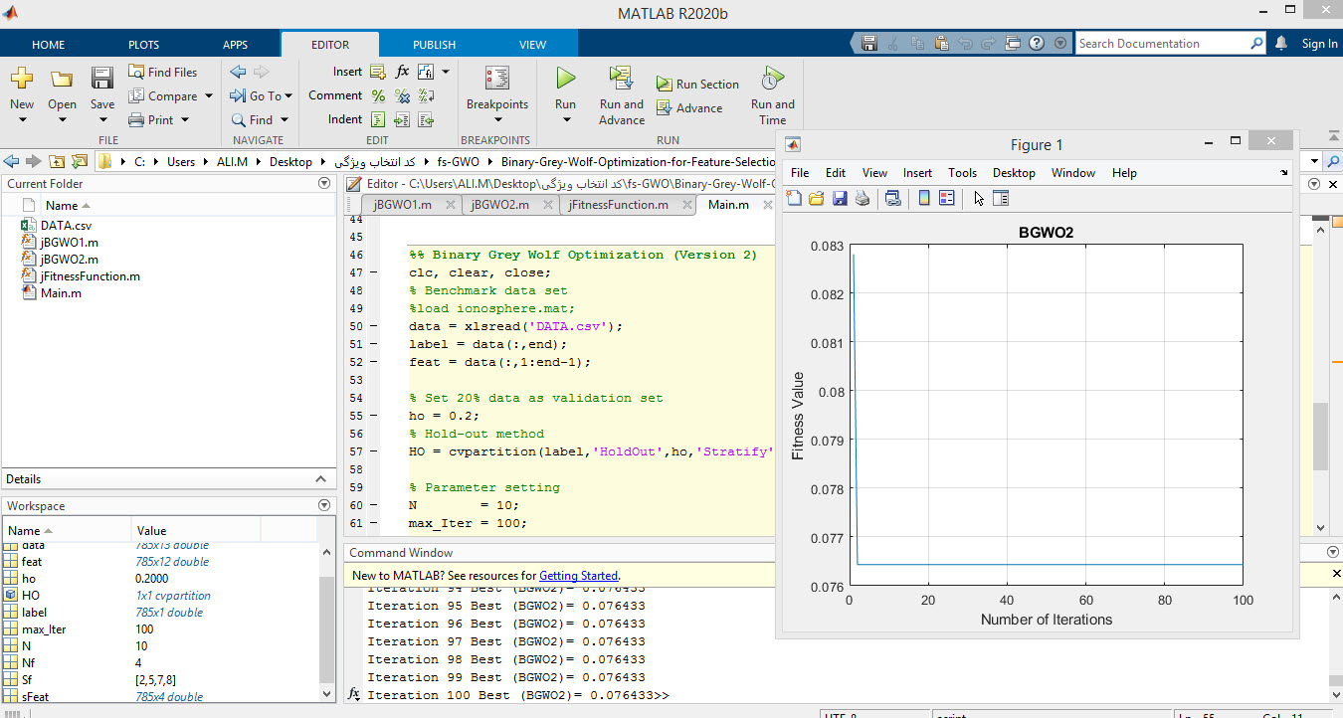This screenshot has width=1343, height=718.
Task: Insert a function with the fx icon
Action: click(402, 72)
